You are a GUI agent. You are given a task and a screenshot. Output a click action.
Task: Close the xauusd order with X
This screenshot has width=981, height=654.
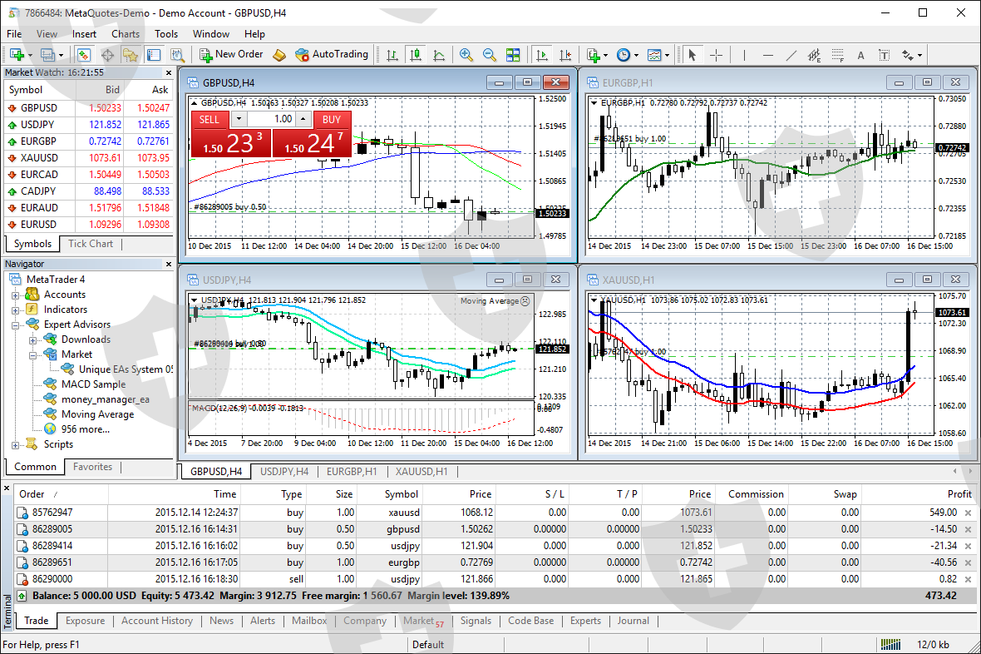pyautogui.click(x=968, y=513)
